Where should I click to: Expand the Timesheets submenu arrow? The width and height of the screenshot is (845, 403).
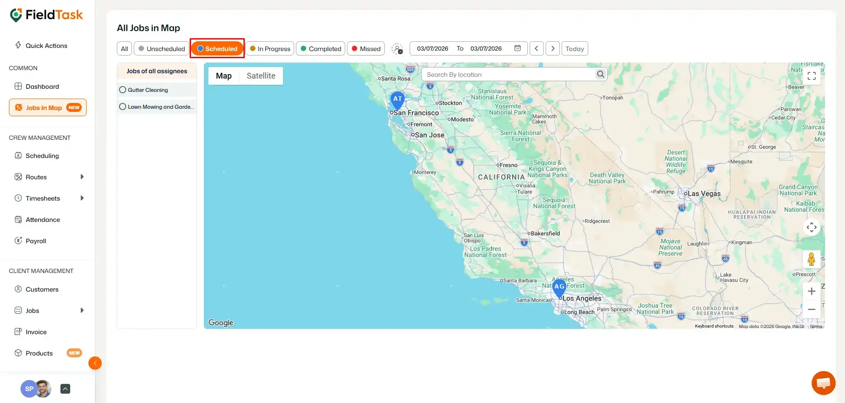point(82,198)
